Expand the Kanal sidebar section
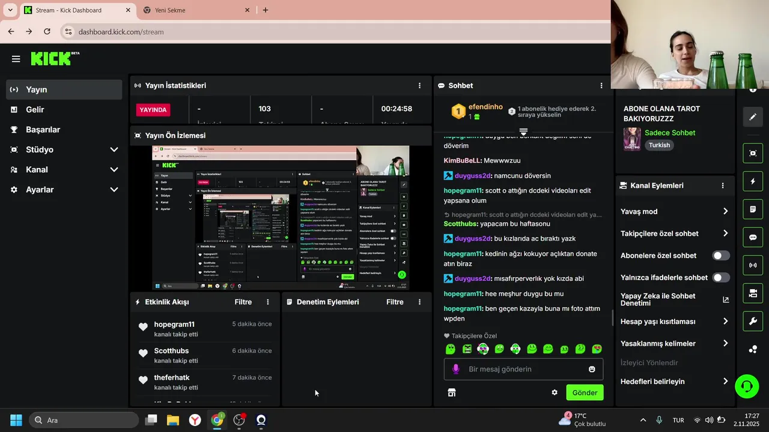This screenshot has height=432, width=769. tap(114, 170)
